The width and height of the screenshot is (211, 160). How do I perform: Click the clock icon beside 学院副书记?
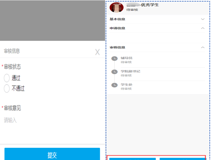[x=114, y=72]
